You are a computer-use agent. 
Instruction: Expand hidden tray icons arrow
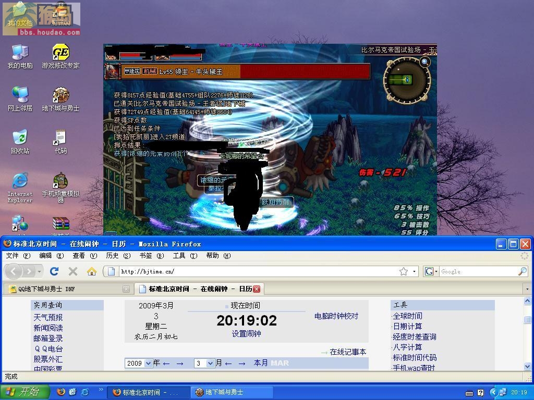tap(493, 392)
